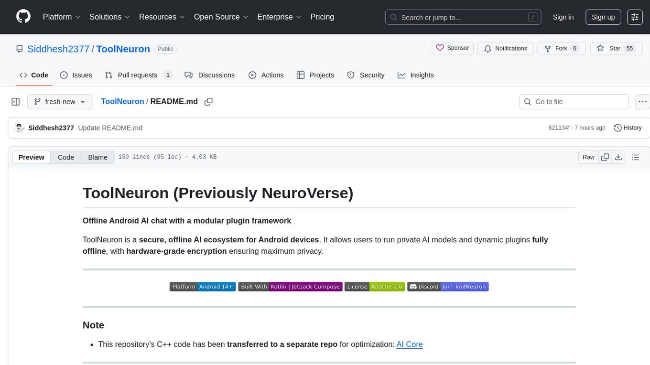This screenshot has width=650, height=365.
Task: Switch to the Security tab
Action: click(x=366, y=75)
